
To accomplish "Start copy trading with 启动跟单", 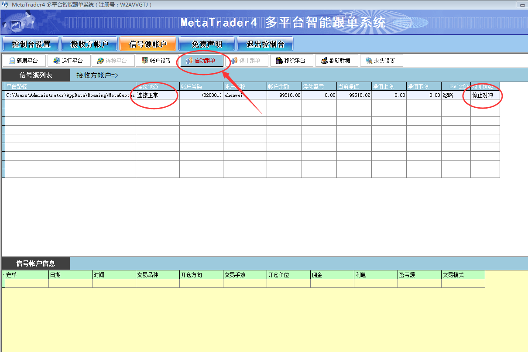I will click(202, 61).
